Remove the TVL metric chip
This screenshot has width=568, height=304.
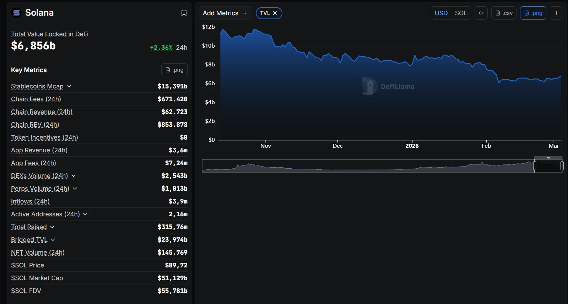click(275, 13)
